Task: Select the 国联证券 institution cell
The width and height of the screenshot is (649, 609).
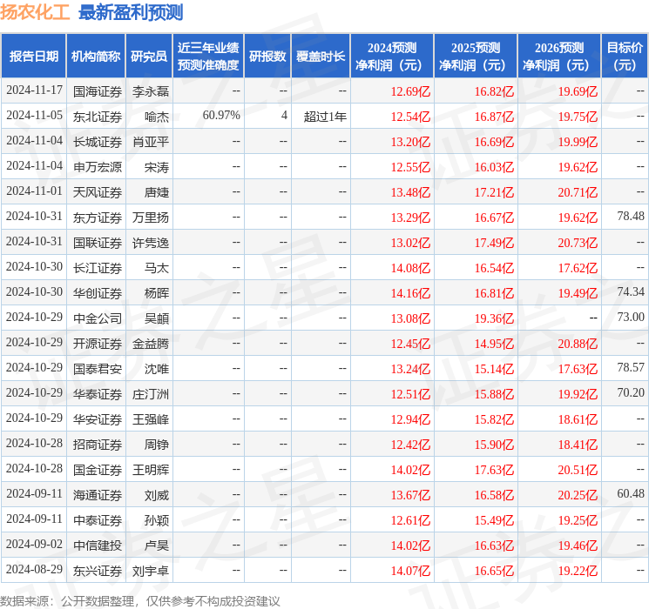Action: coord(98,243)
